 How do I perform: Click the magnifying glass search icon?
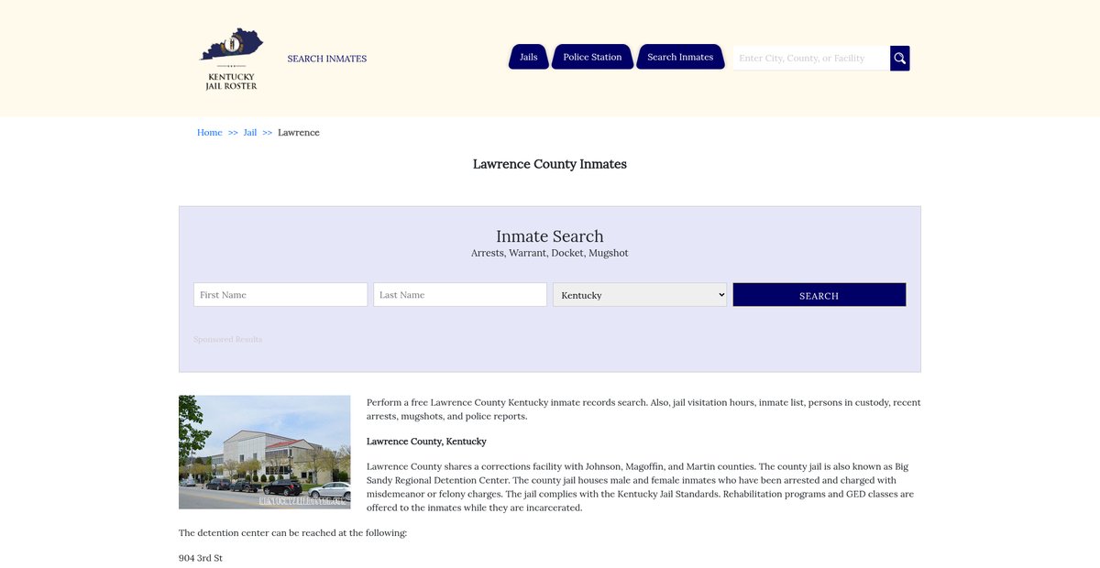click(x=899, y=58)
